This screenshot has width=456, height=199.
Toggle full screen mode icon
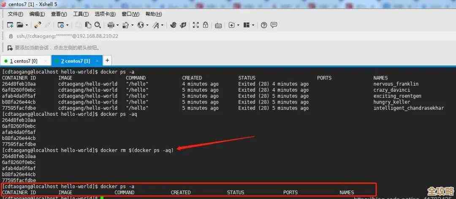pyautogui.click(x=196, y=25)
